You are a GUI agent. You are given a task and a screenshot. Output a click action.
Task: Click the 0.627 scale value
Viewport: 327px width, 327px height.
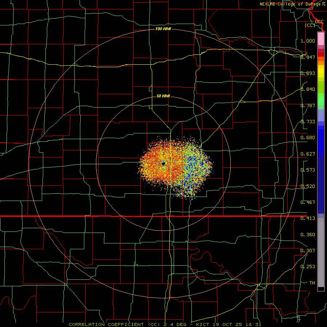tap(308, 154)
